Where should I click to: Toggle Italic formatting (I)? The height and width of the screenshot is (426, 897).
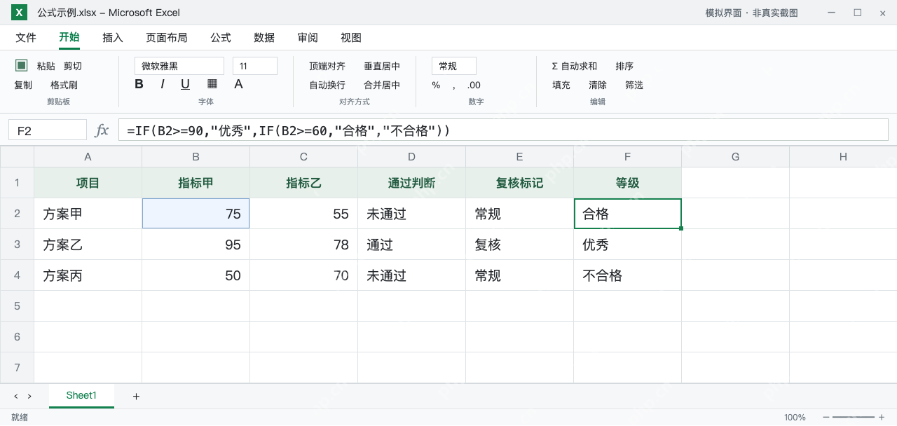pos(163,84)
